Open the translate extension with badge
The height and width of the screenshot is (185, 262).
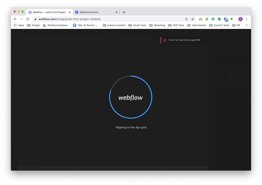(x=226, y=19)
